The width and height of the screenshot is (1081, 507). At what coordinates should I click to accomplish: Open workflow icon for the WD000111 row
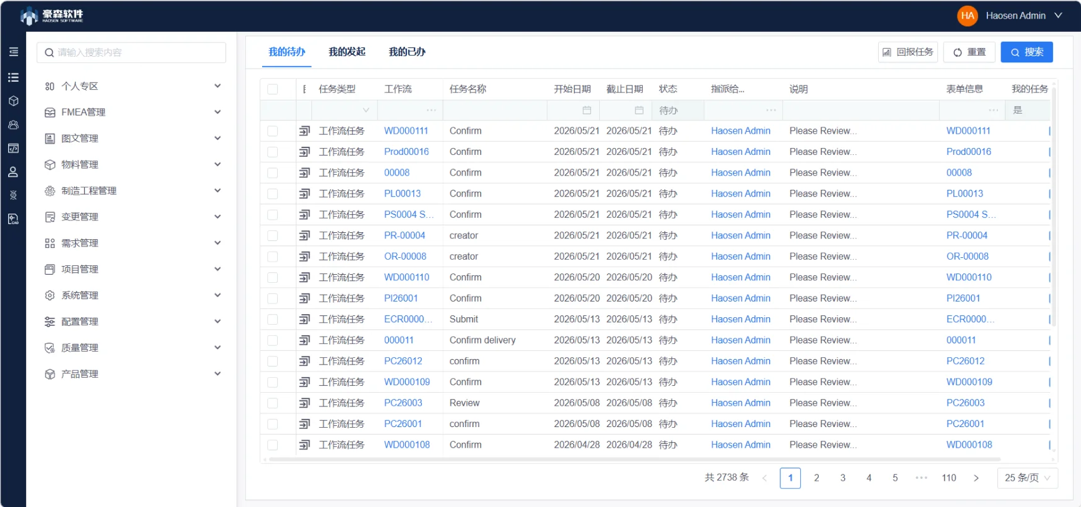point(305,131)
